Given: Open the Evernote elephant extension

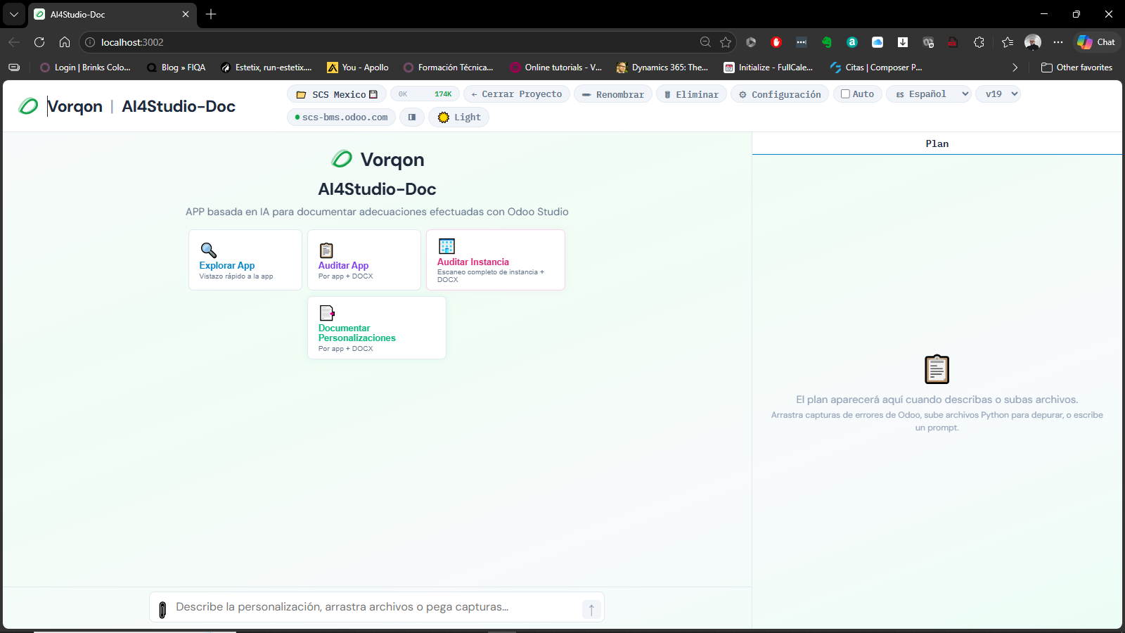Looking at the screenshot, I should 827,42.
